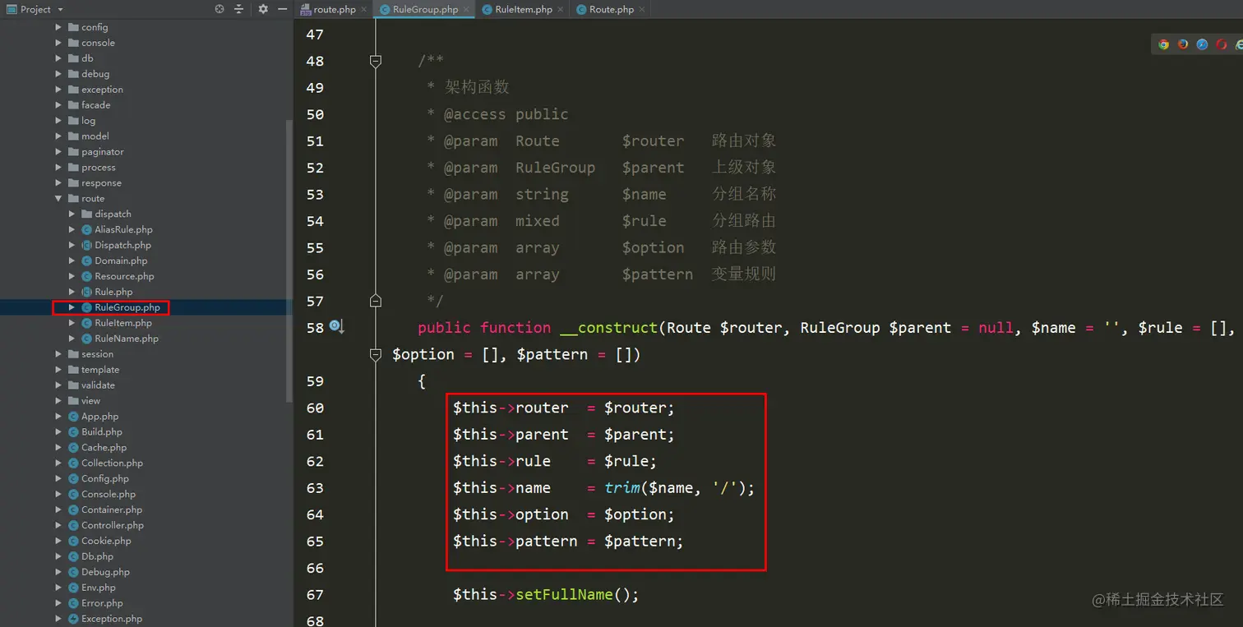Image resolution: width=1243 pixels, height=627 pixels.
Task: Expand the session folder
Action: pos(58,354)
